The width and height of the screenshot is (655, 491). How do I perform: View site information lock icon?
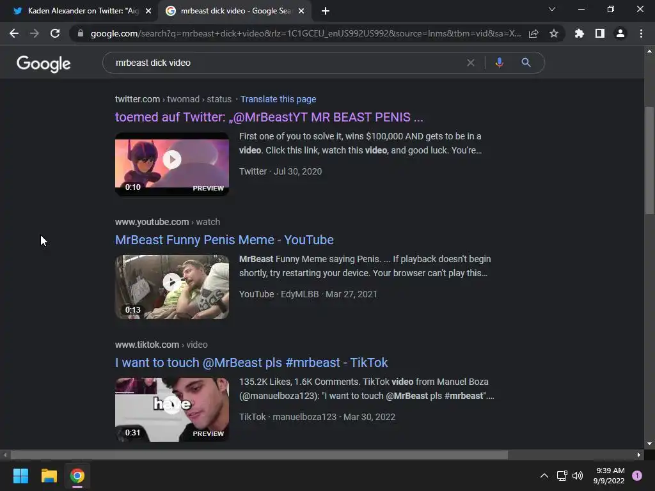[80, 33]
